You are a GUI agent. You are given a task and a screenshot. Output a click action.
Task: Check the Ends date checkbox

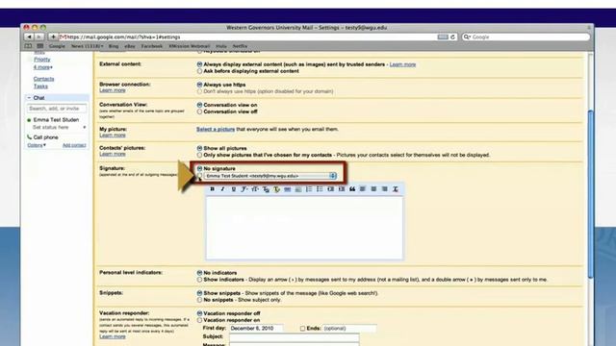click(x=302, y=329)
